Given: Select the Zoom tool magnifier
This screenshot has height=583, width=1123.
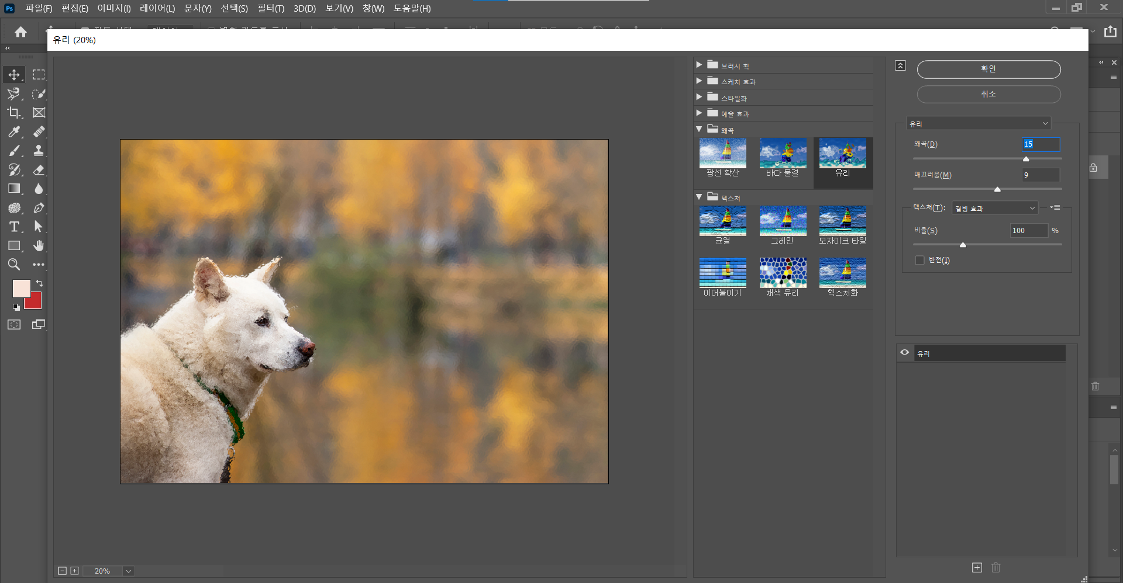Looking at the screenshot, I should coord(14,265).
